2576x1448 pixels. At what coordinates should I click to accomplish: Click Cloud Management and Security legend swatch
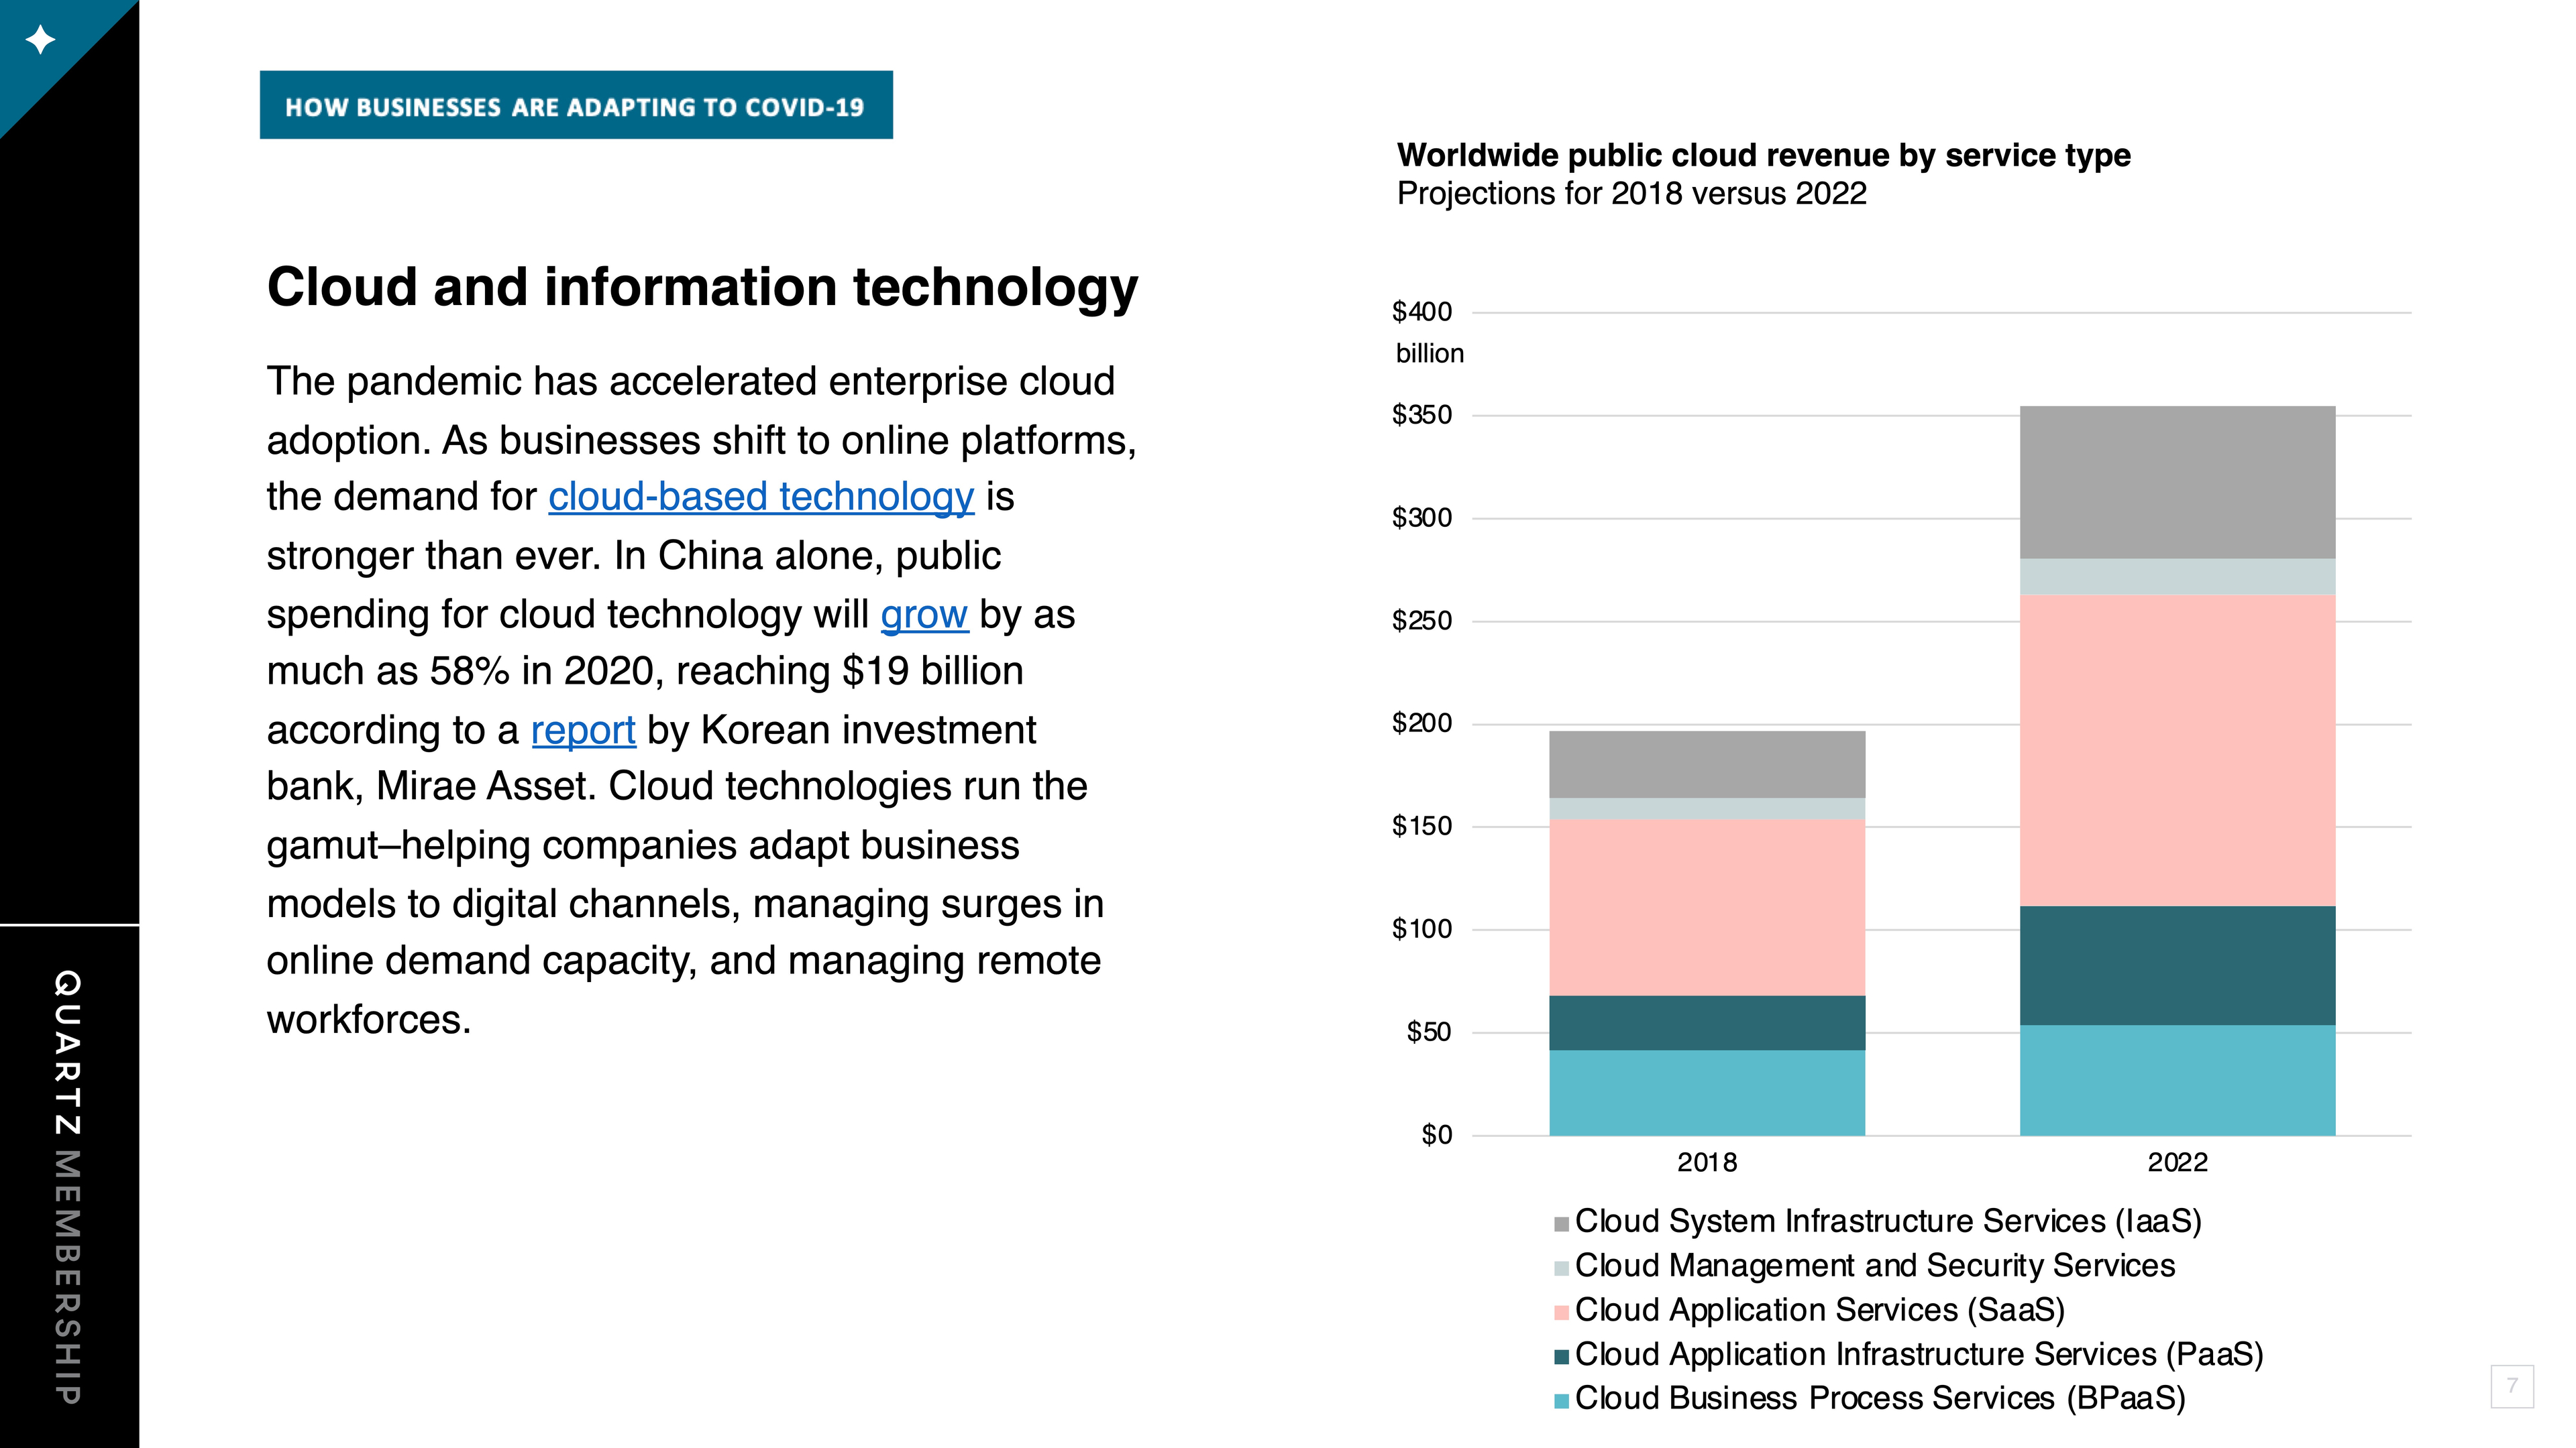[x=1561, y=1268]
